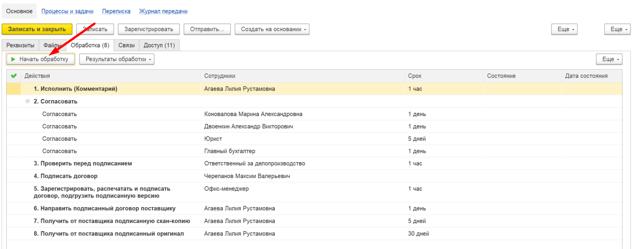Select row '1. Исполнить (Комментарий)'
This screenshot has height=249, width=633.
[x=315, y=89]
